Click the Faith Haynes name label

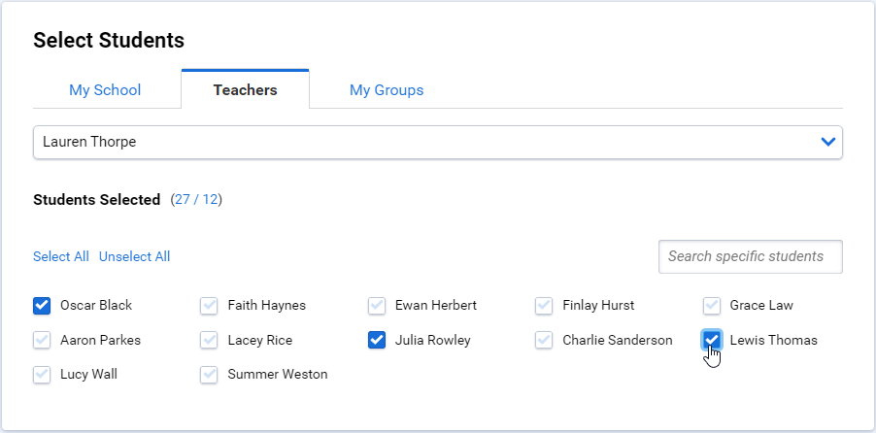click(266, 306)
